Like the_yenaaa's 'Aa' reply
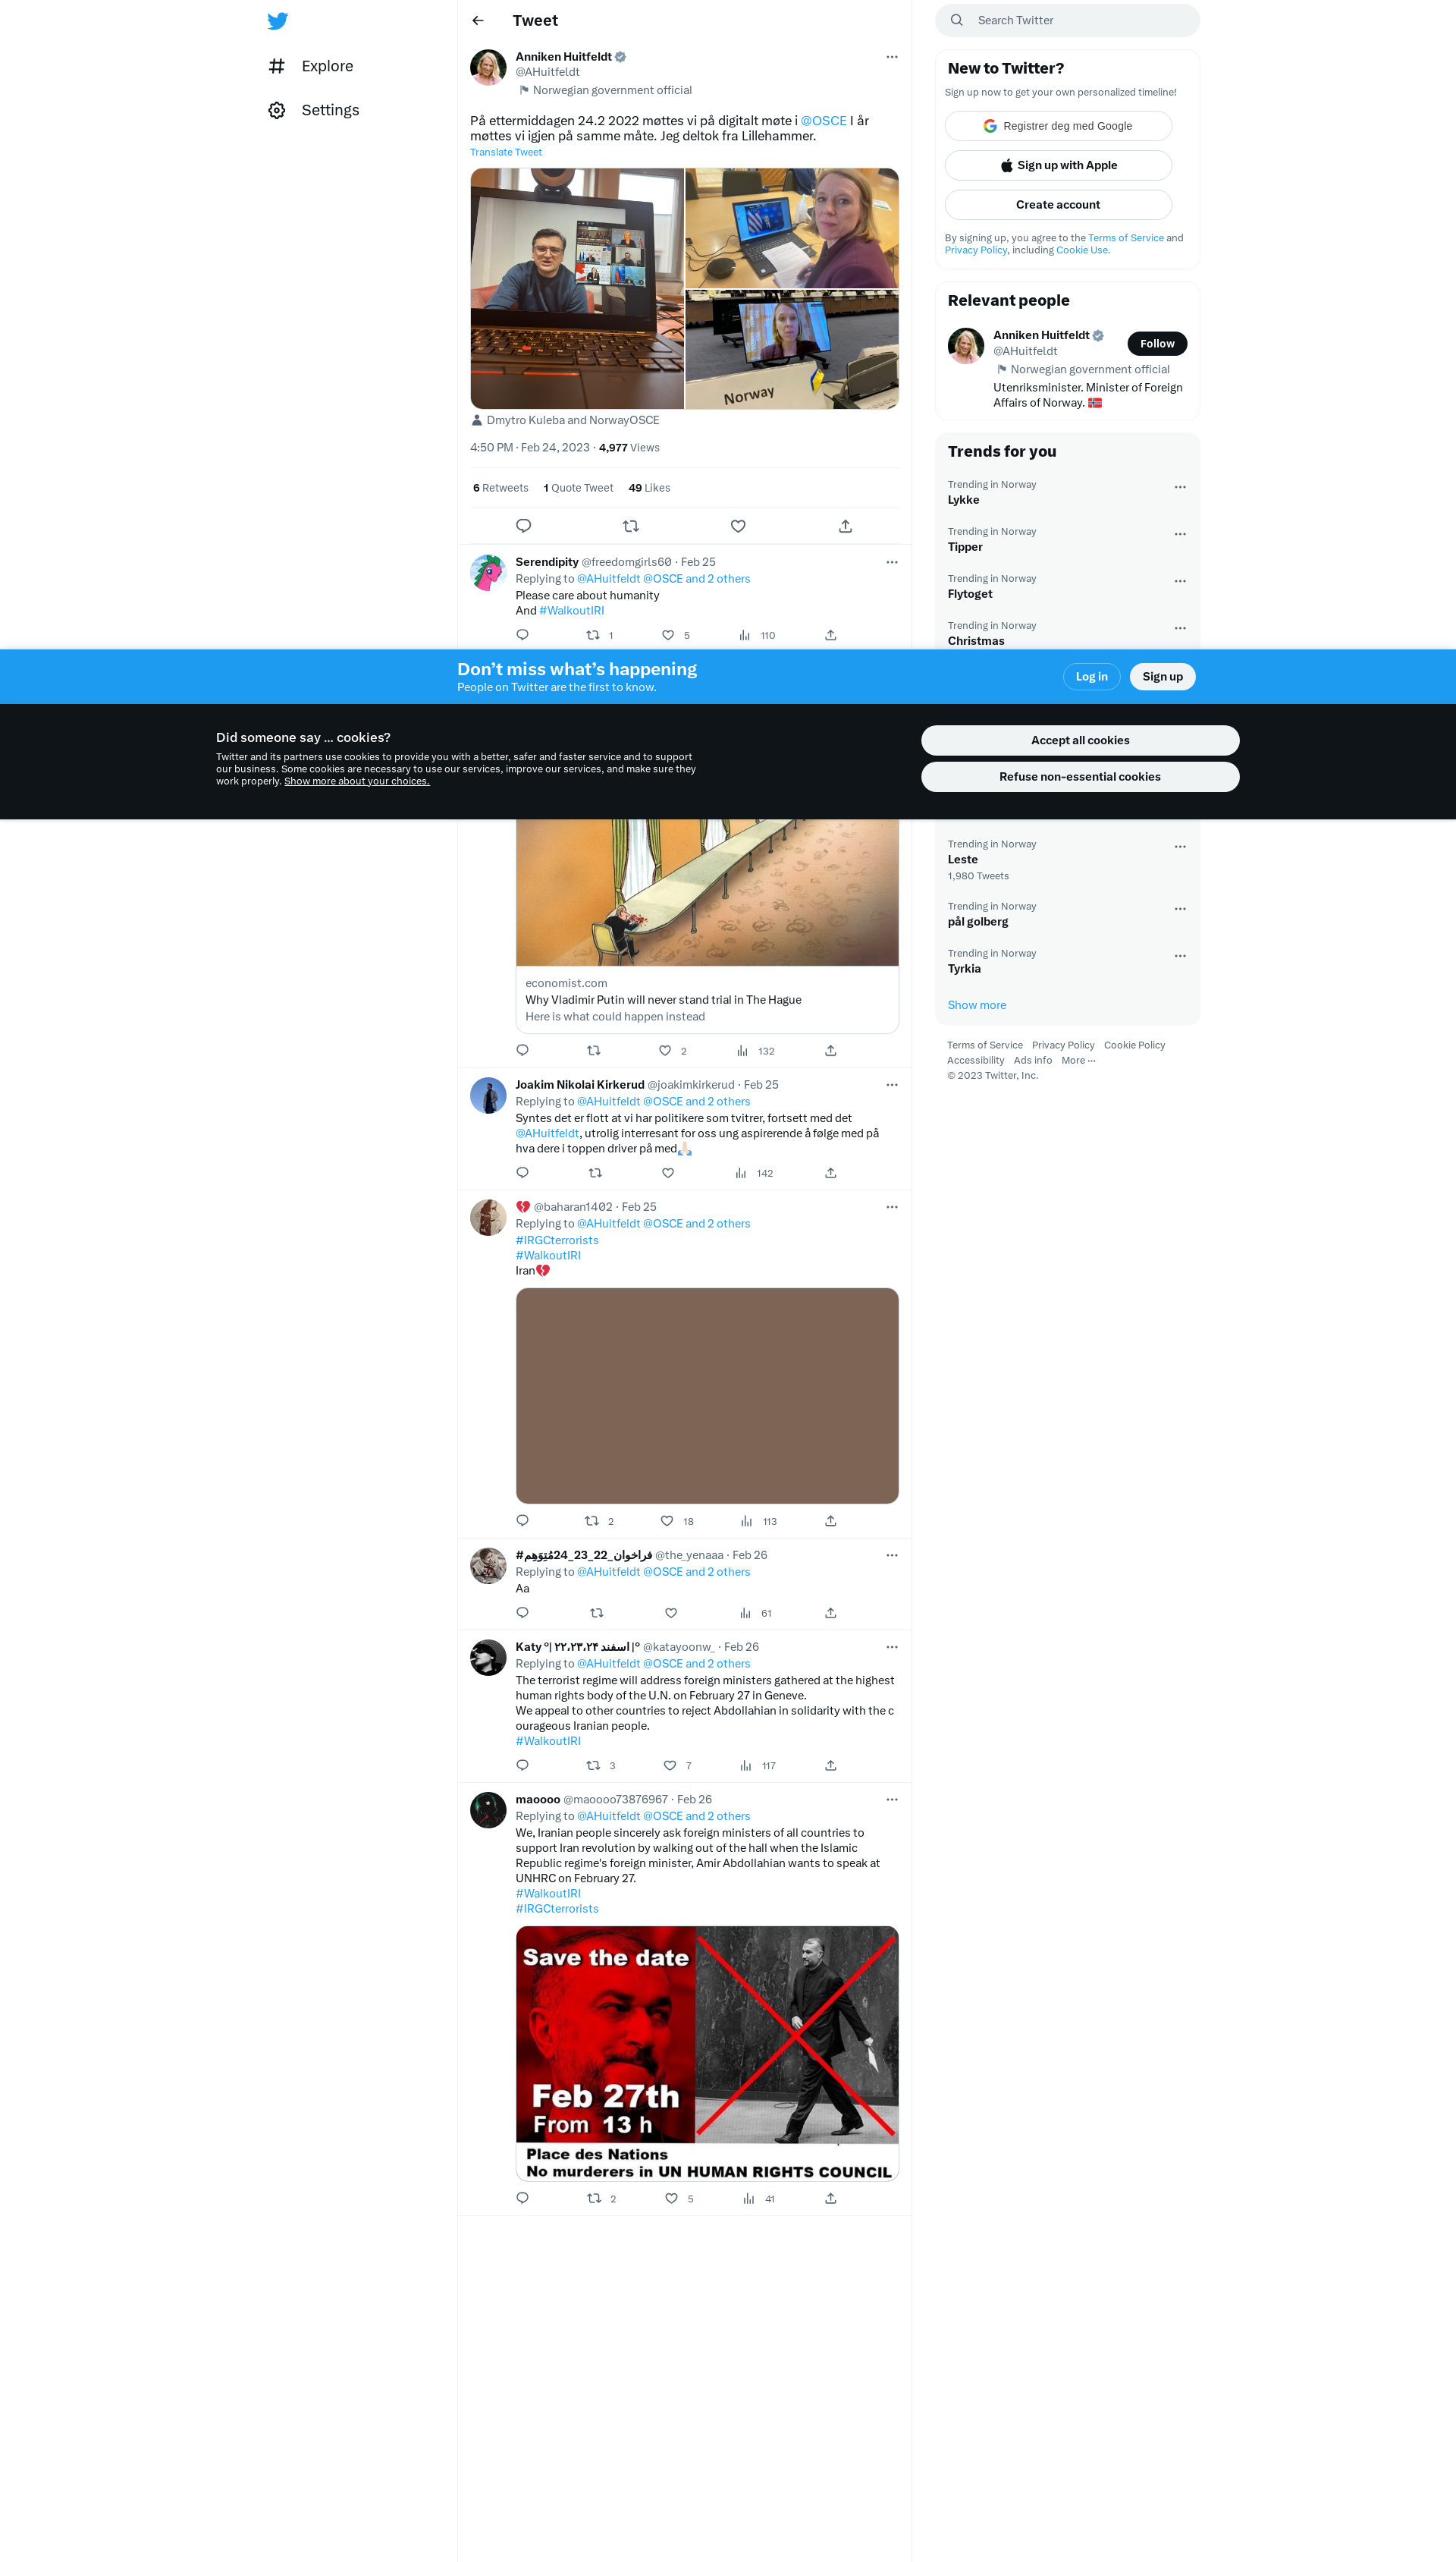Viewport: 1456px width, 2562px height. (x=671, y=1614)
